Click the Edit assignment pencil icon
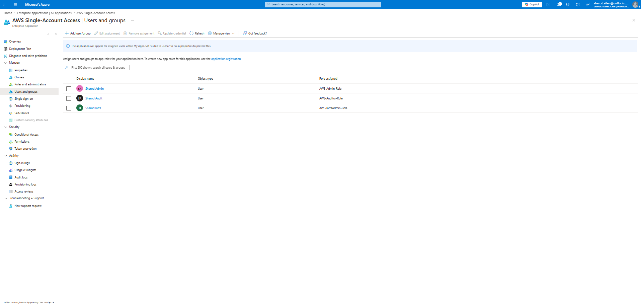641x304 pixels. (96, 33)
